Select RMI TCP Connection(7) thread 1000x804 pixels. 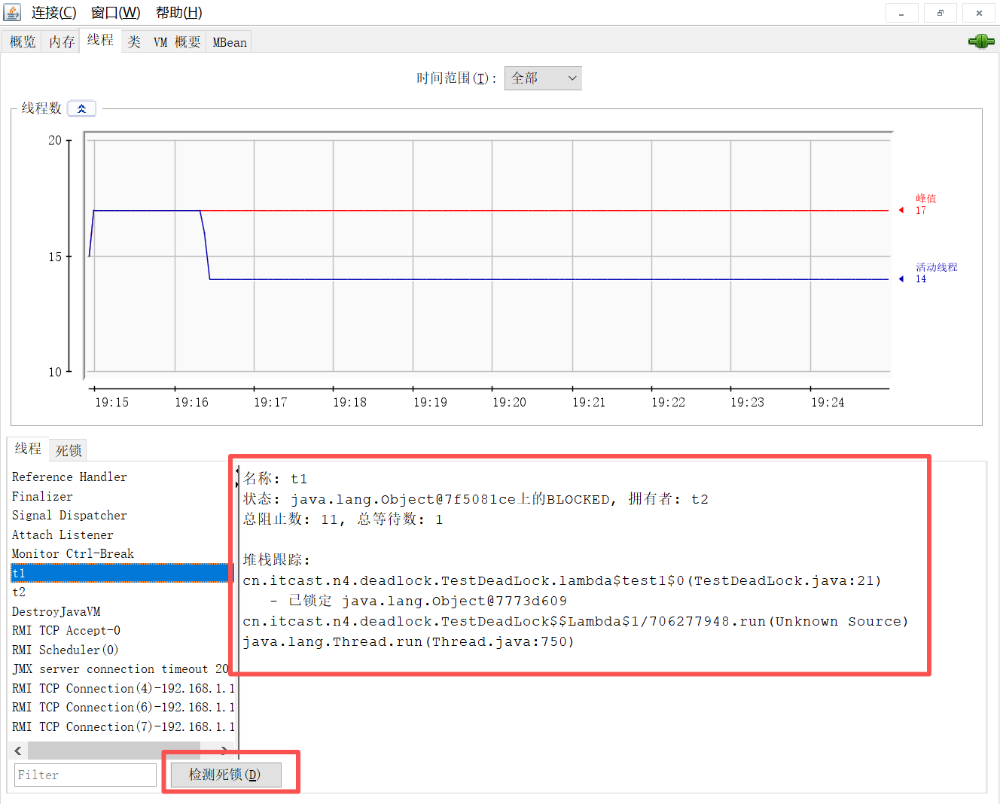(122, 727)
